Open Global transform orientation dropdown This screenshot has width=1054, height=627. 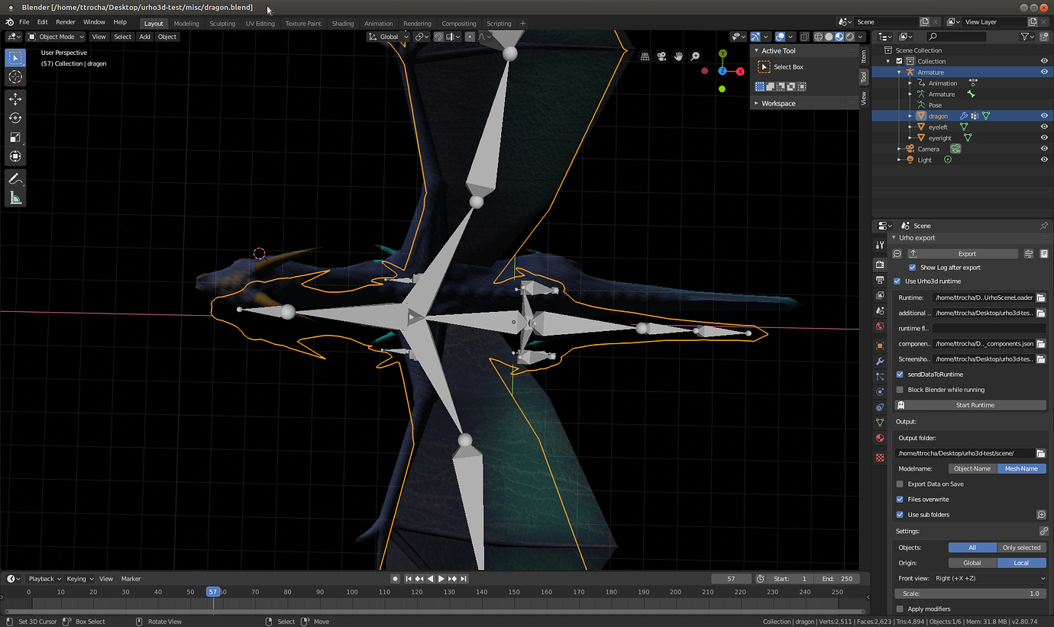click(x=389, y=37)
